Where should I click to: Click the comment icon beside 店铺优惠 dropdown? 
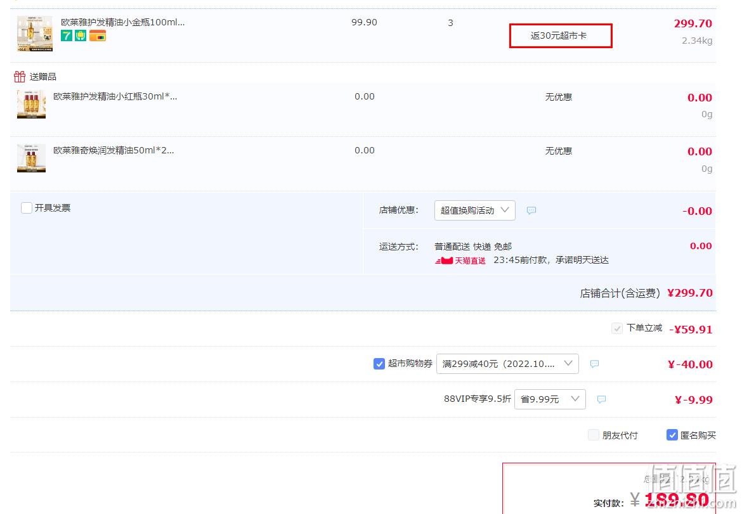pyautogui.click(x=531, y=210)
